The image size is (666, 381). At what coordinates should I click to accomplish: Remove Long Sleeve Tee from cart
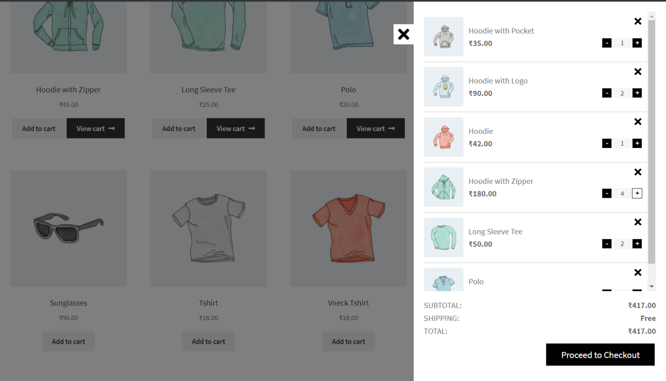pyautogui.click(x=638, y=222)
